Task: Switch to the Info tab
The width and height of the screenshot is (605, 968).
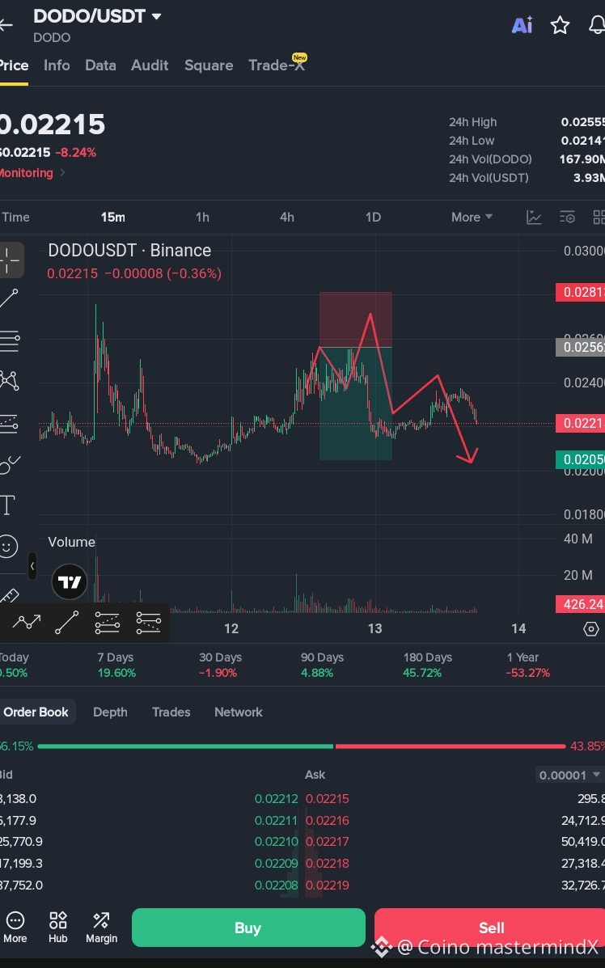Action: coord(57,66)
